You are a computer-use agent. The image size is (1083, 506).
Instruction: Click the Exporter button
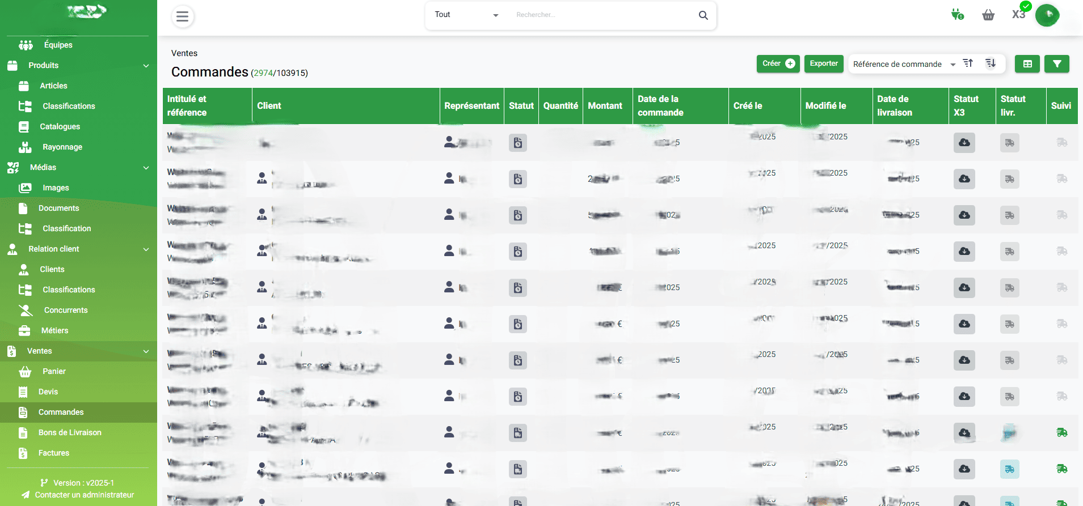coord(824,63)
